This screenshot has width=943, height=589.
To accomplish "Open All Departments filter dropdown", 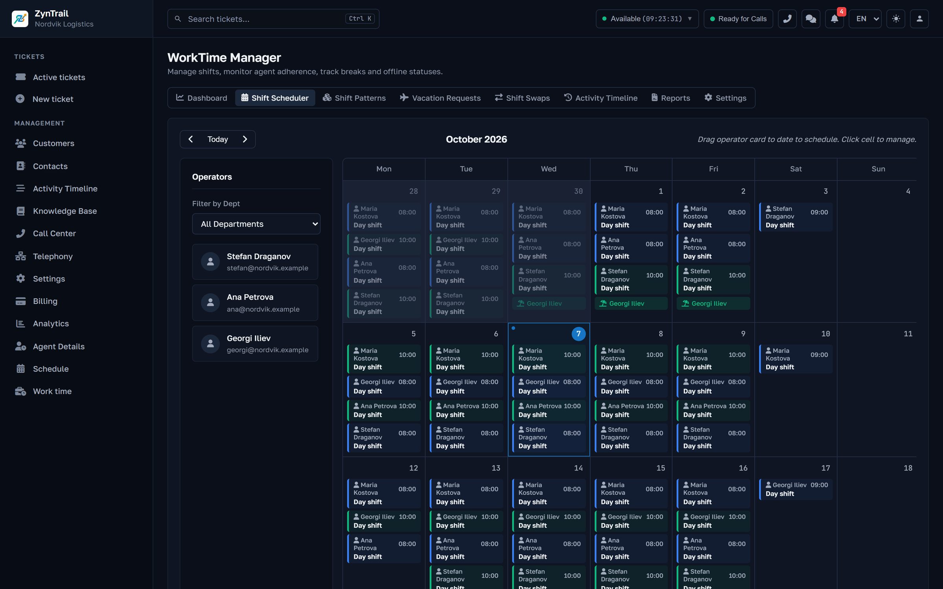I will coord(256,224).
